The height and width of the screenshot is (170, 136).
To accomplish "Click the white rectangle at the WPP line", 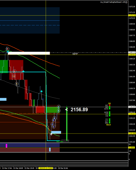I will (29, 53).
